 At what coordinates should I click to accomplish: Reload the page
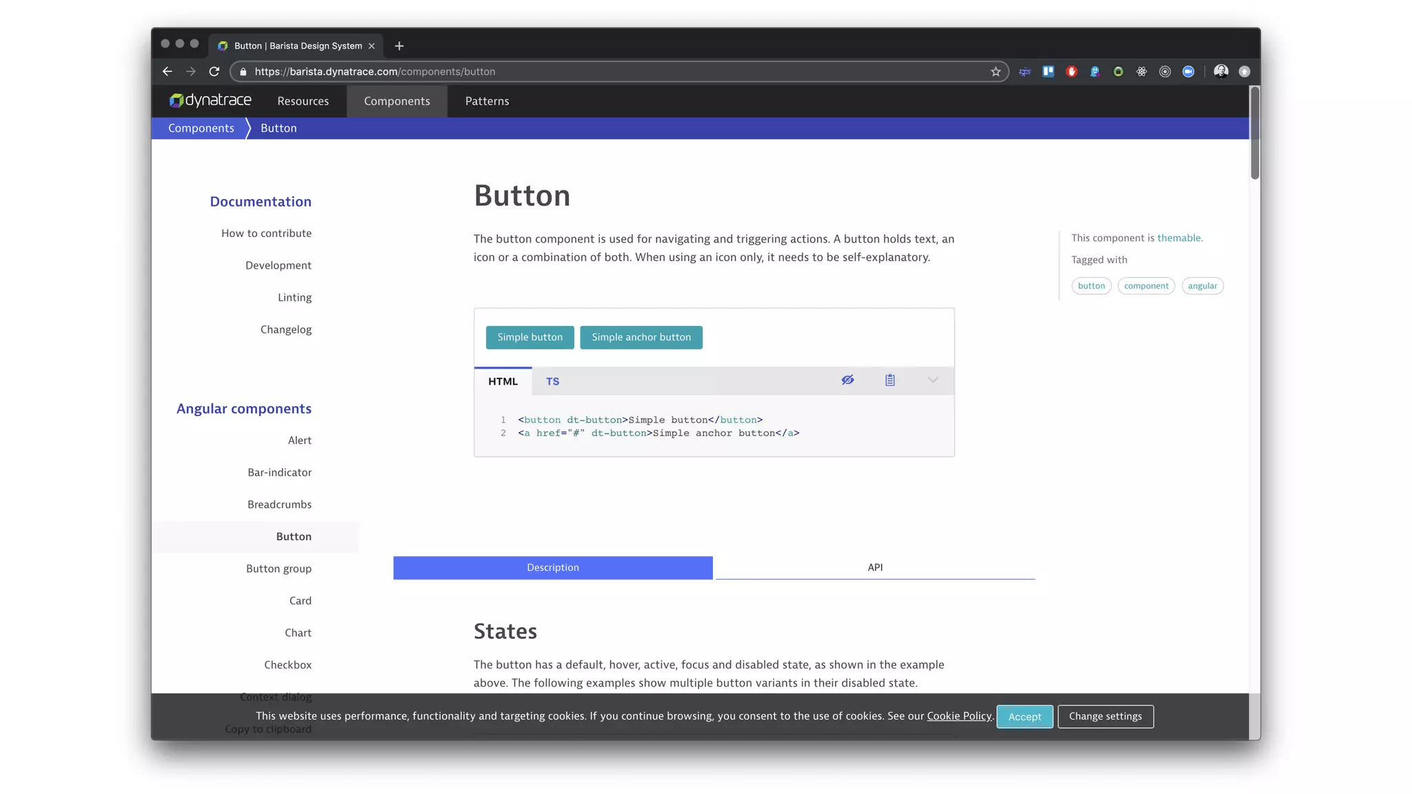click(214, 72)
